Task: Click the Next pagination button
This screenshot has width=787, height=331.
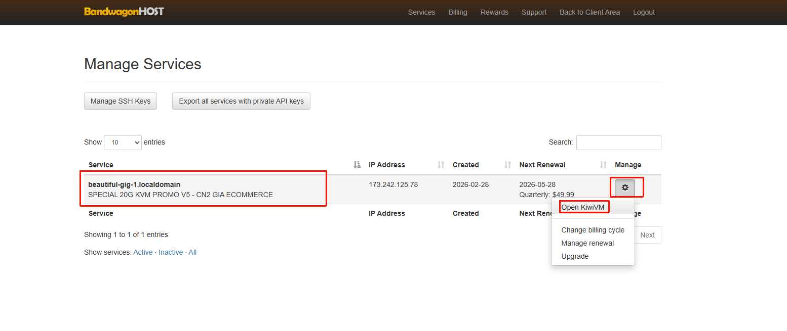Action: (647, 235)
